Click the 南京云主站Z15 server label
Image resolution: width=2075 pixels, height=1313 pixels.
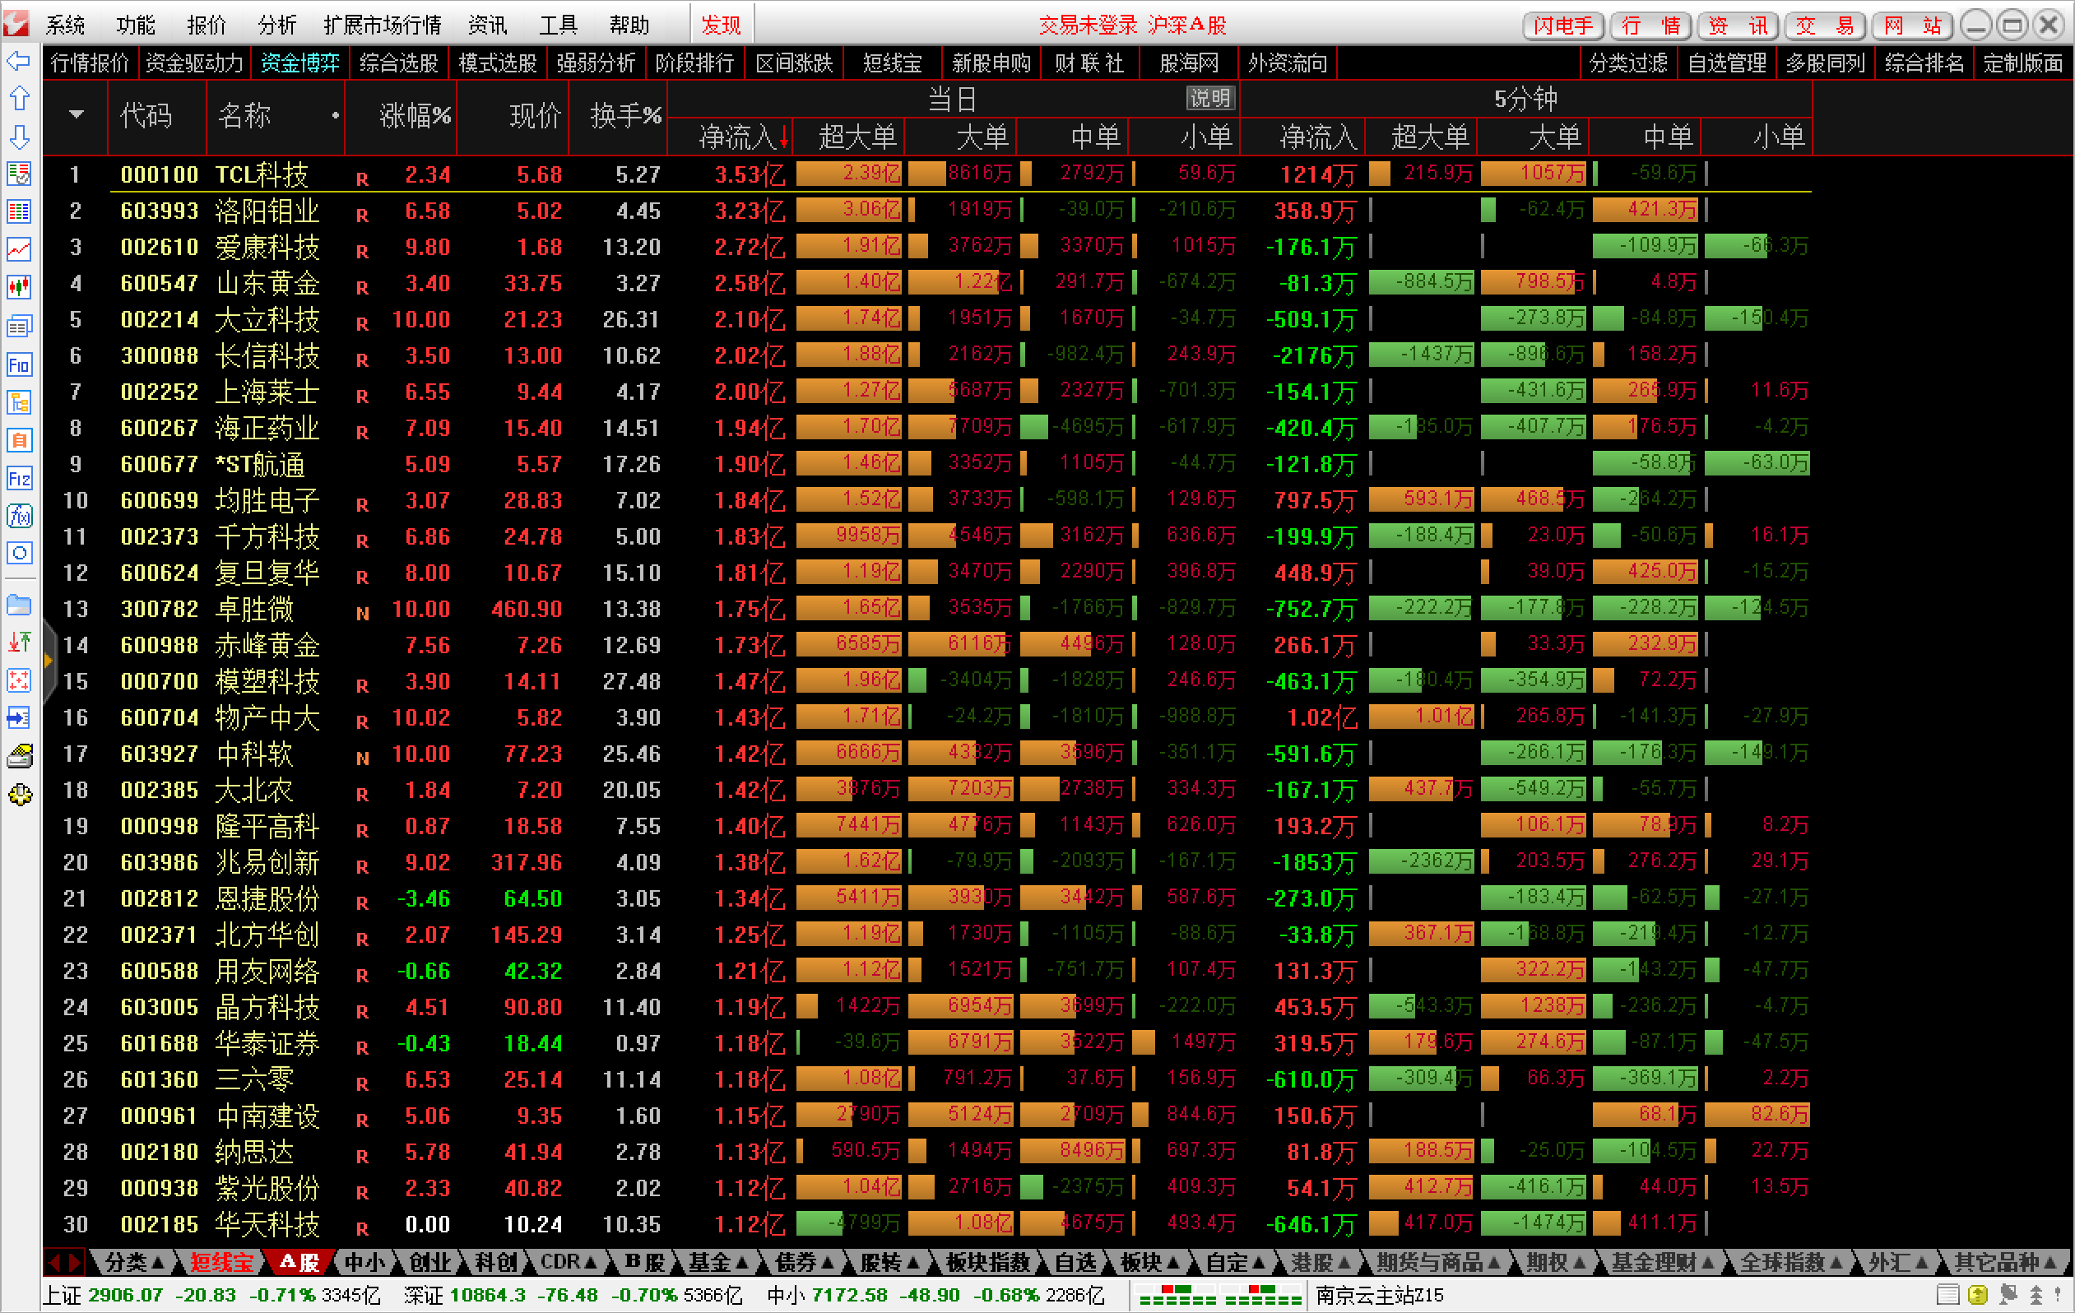[1380, 1295]
